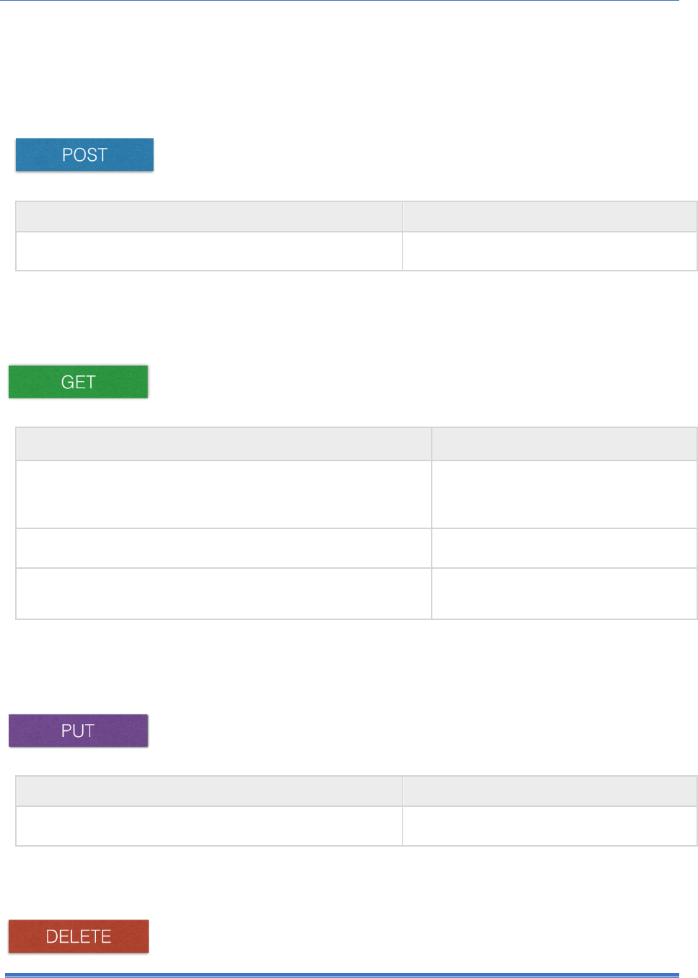The height and width of the screenshot is (978, 698).
Task: Click the blue POST button
Action: 84,154
